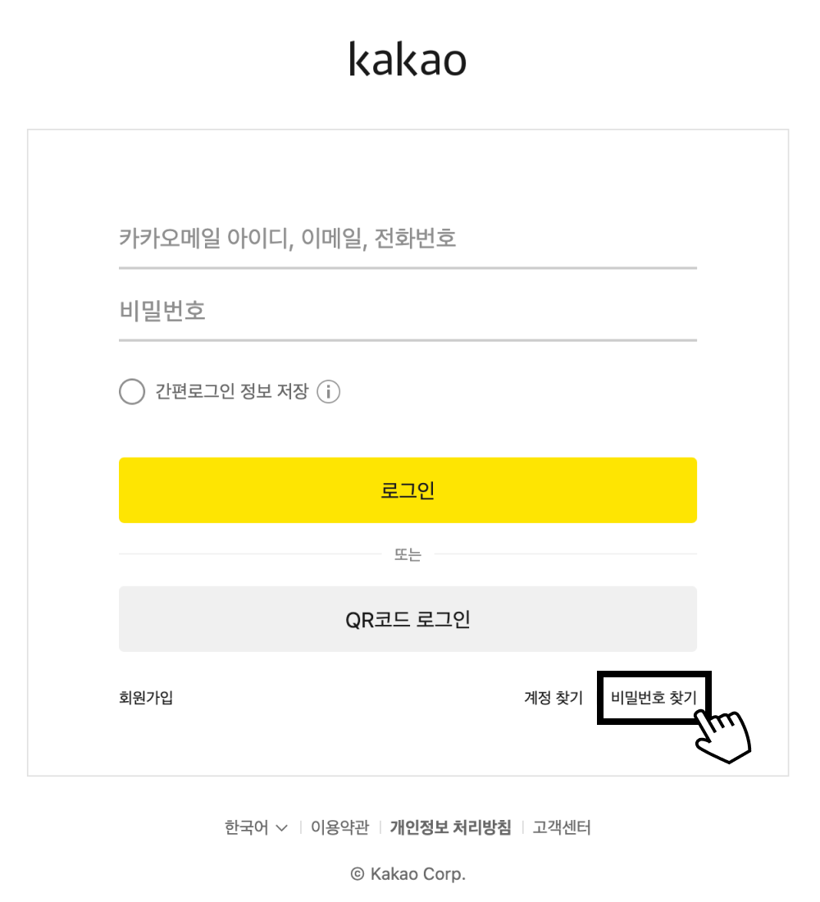Choose the QR코드 로그인 button

tap(408, 619)
